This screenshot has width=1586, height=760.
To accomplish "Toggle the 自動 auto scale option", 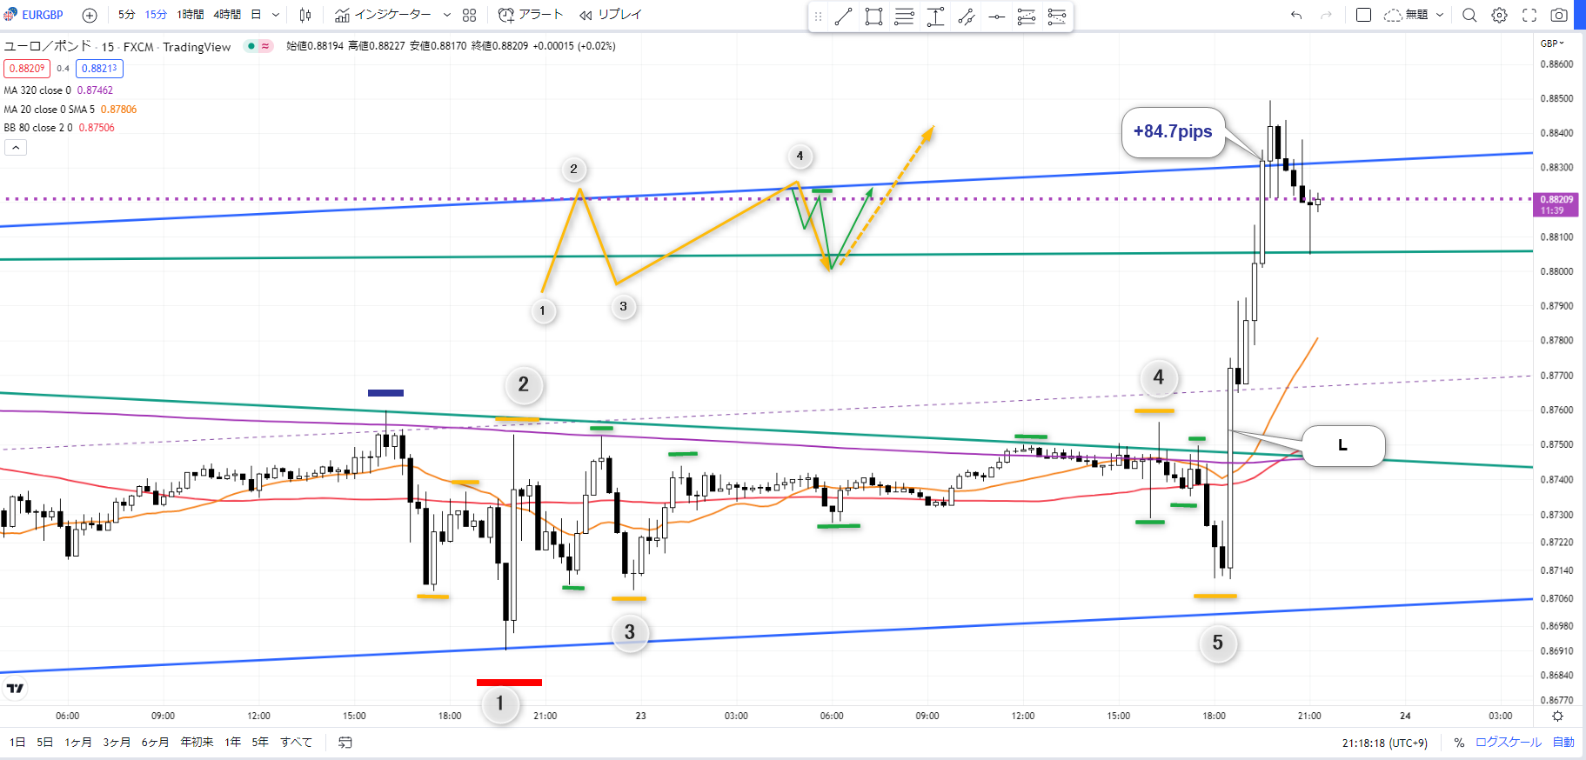I will [1563, 743].
